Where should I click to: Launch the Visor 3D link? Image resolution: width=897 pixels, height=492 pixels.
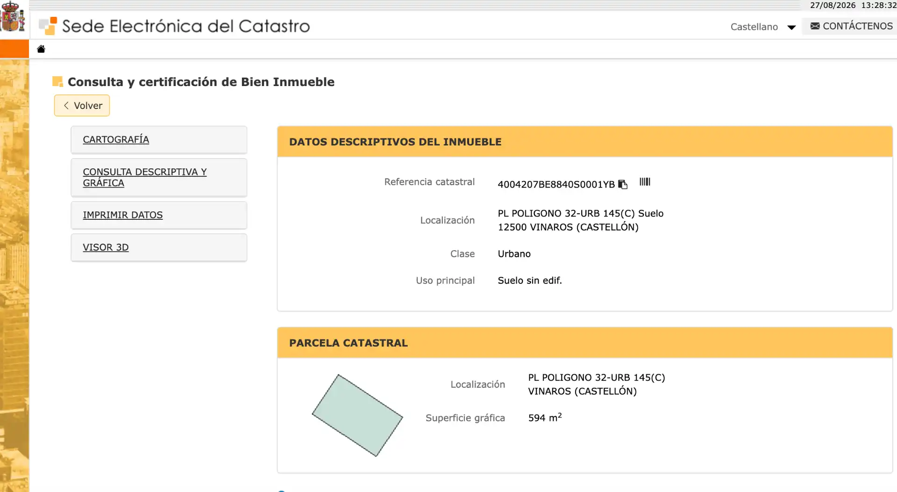coord(159,247)
